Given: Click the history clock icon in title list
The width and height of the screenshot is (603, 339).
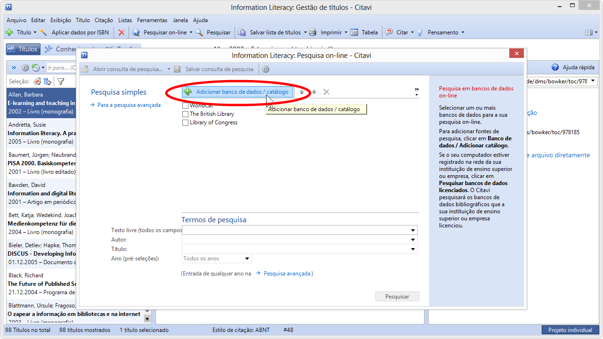Looking at the screenshot, I should 36,68.
